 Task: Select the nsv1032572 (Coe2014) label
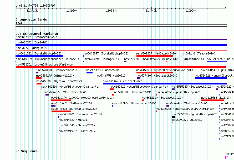32,42
